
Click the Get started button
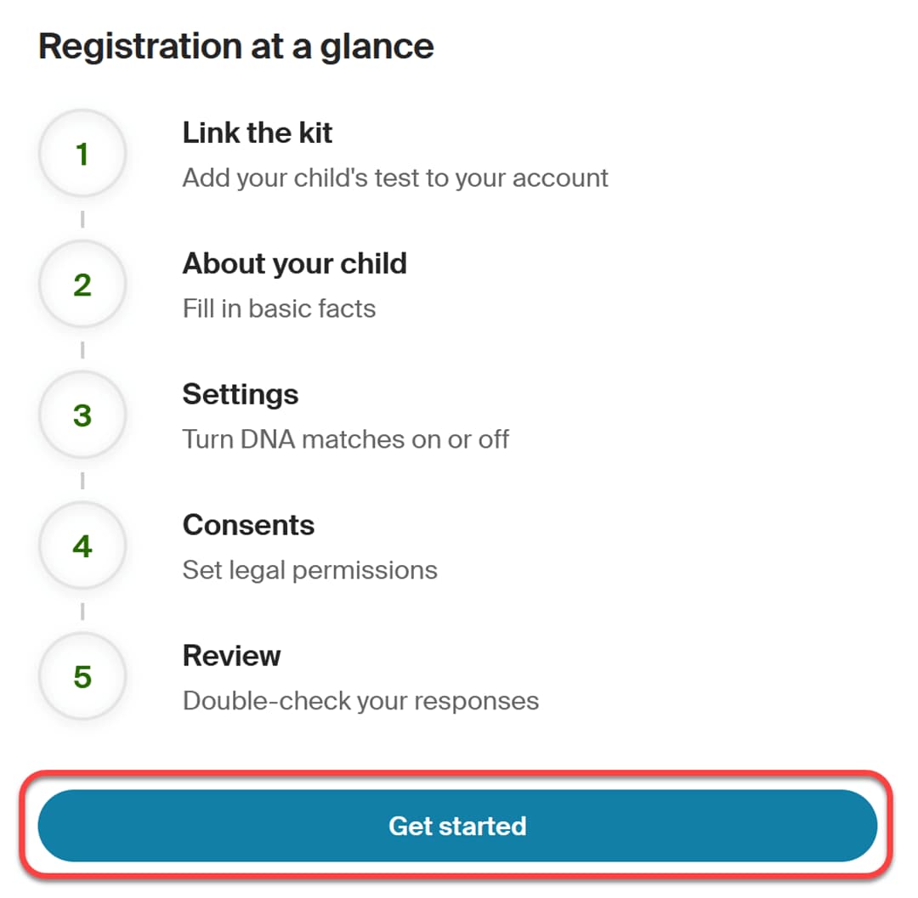[457, 826]
